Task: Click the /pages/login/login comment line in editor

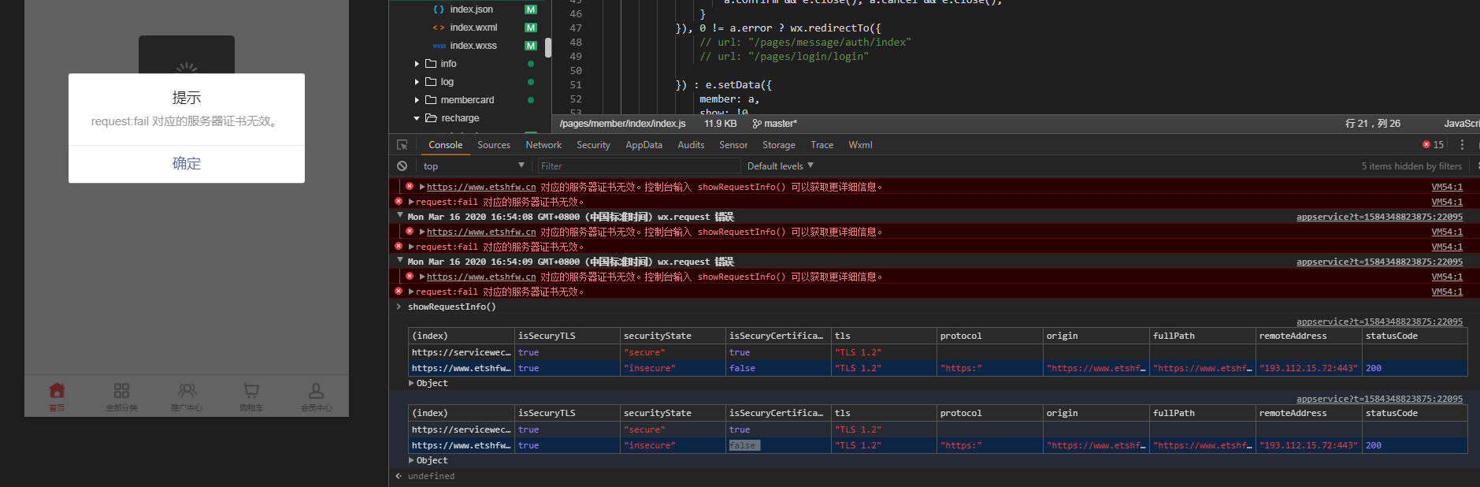Action: 784,57
